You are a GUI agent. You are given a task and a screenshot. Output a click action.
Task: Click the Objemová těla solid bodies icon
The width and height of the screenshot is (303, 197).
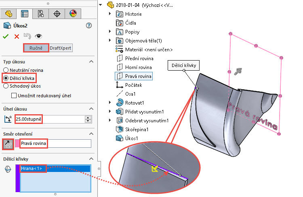pyautogui.click(x=120, y=41)
